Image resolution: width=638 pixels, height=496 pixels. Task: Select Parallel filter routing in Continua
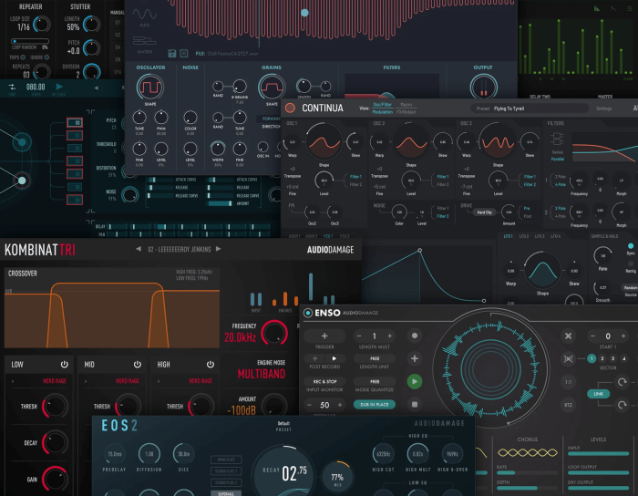(558, 159)
